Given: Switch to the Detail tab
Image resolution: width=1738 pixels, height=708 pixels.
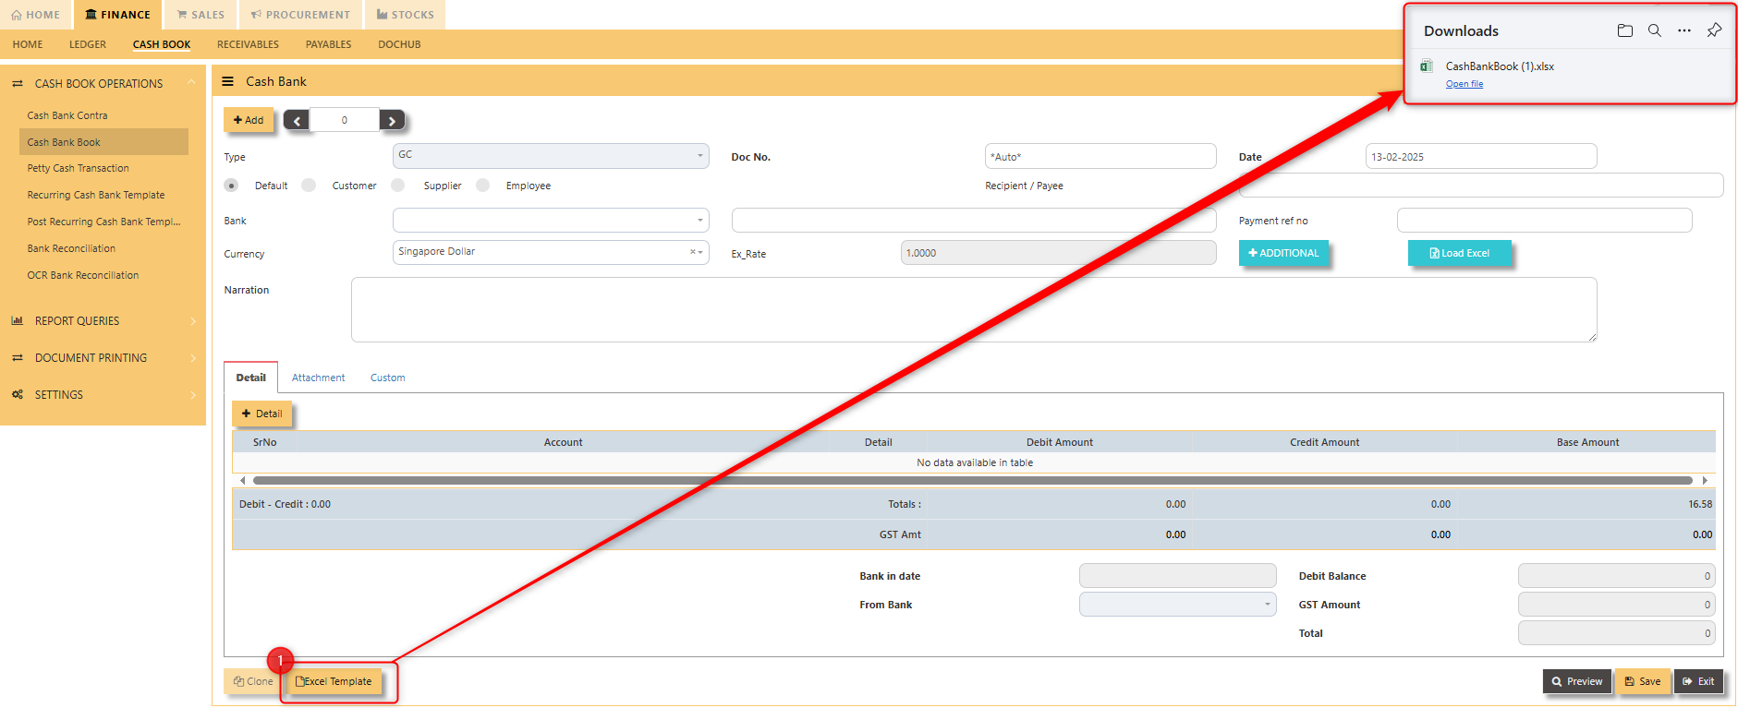Looking at the screenshot, I should 250,378.
